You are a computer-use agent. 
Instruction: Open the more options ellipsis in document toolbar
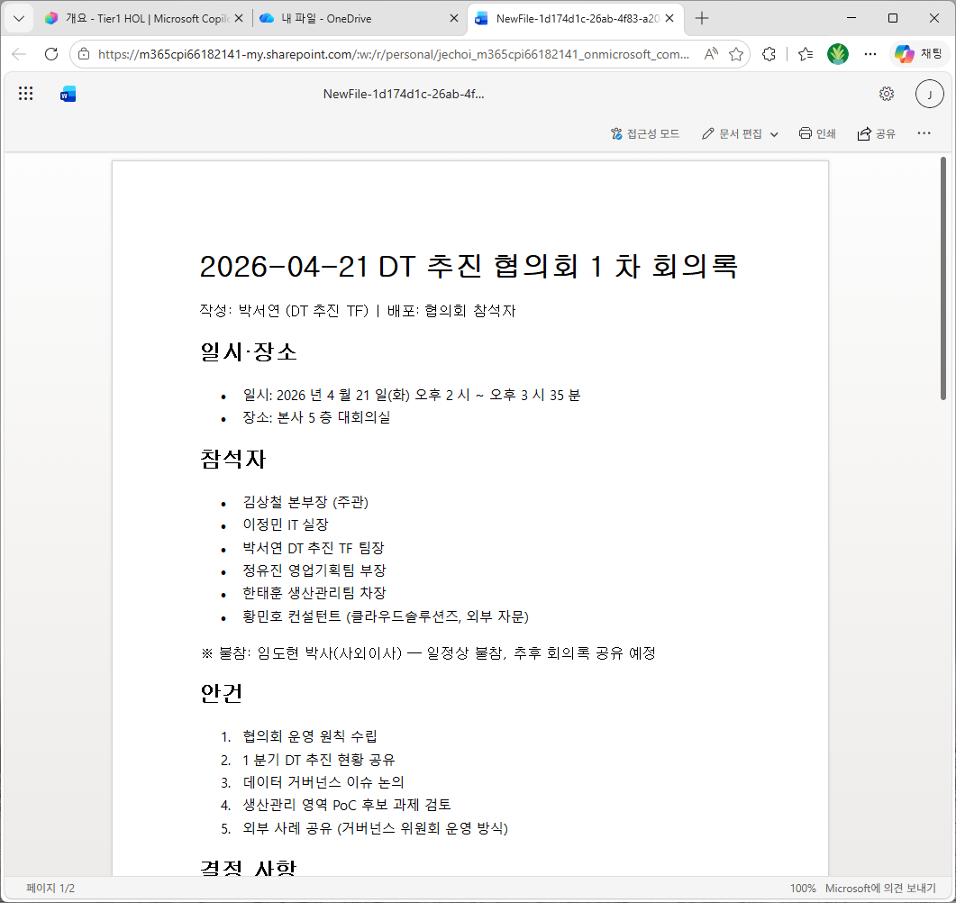click(x=924, y=132)
